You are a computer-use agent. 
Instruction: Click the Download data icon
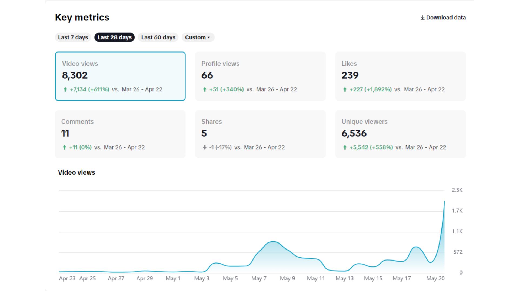422,18
